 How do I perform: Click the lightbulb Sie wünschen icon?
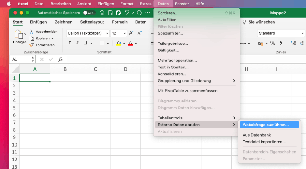(x=244, y=22)
